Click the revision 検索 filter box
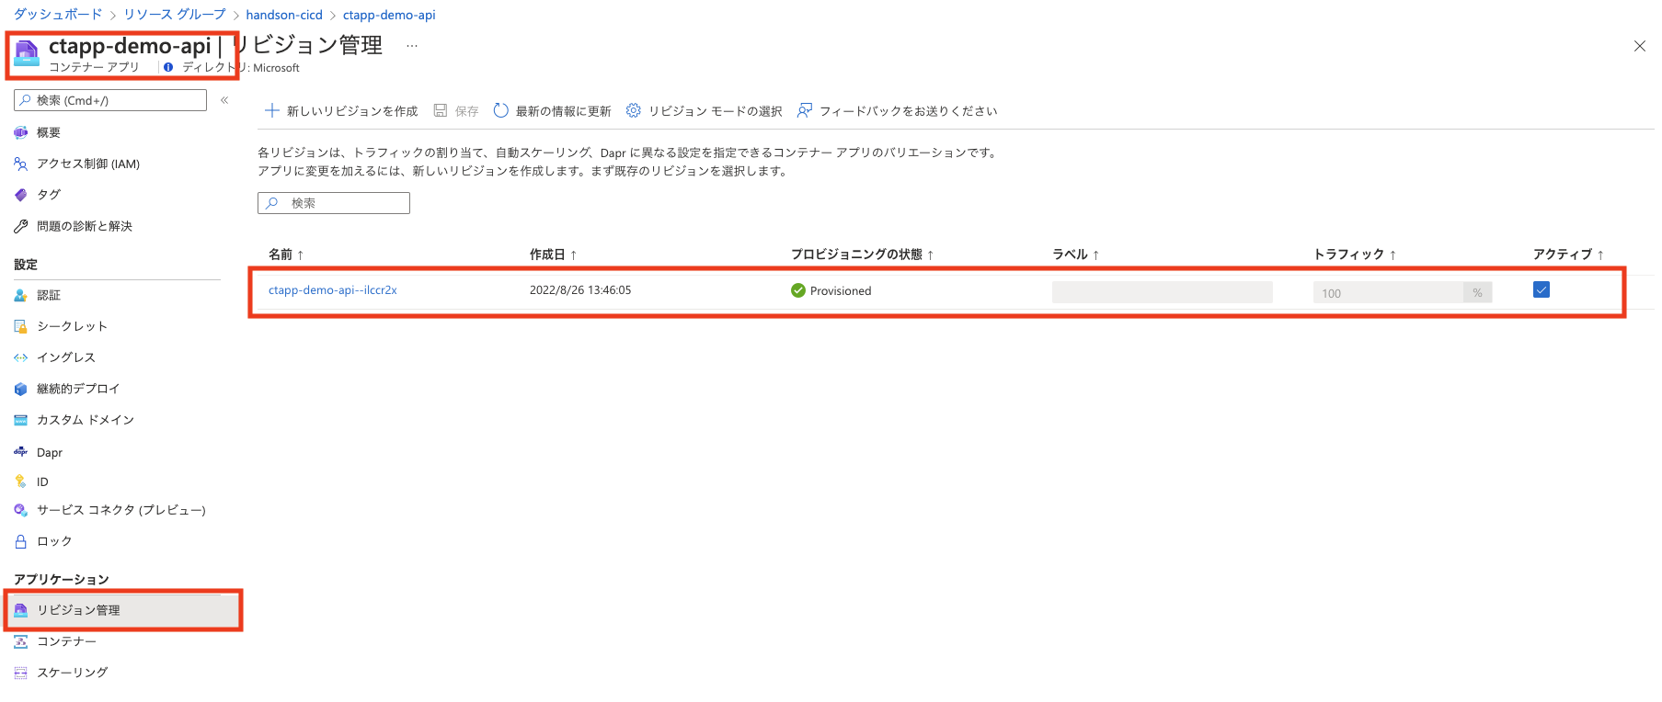Viewport: 1662px width, 702px height. [x=334, y=203]
